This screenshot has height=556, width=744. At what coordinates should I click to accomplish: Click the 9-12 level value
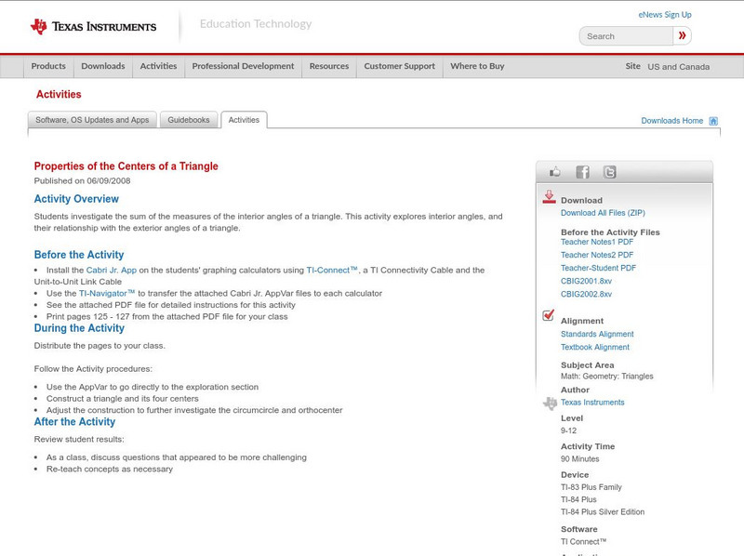click(568, 430)
